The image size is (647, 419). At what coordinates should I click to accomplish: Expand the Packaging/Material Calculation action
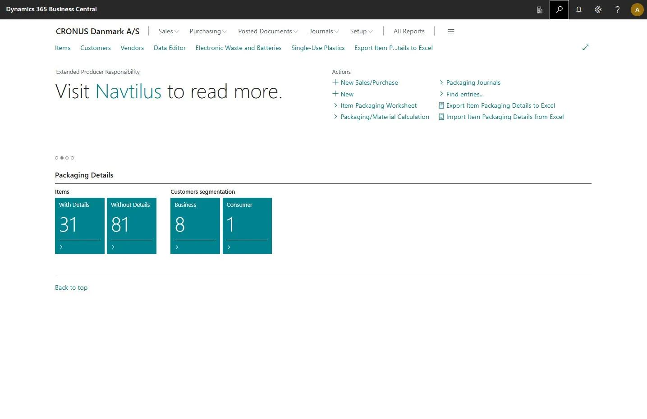[335, 117]
